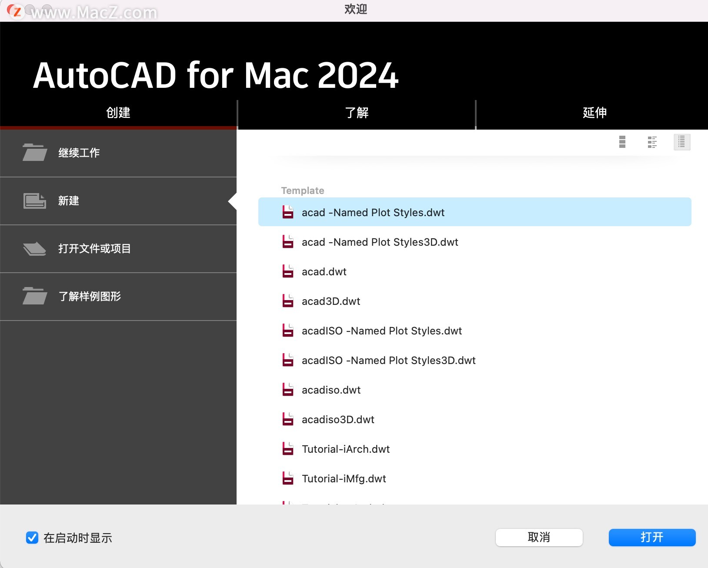
Task: Click the DWT template icon beside acad.dwt
Action: pyautogui.click(x=287, y=271)
